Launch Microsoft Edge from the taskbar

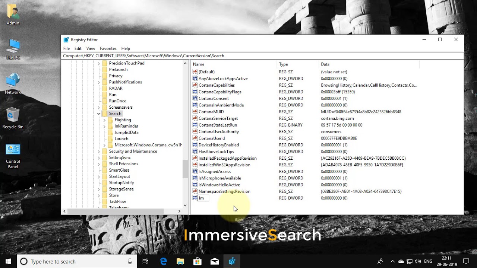[163, 261]
